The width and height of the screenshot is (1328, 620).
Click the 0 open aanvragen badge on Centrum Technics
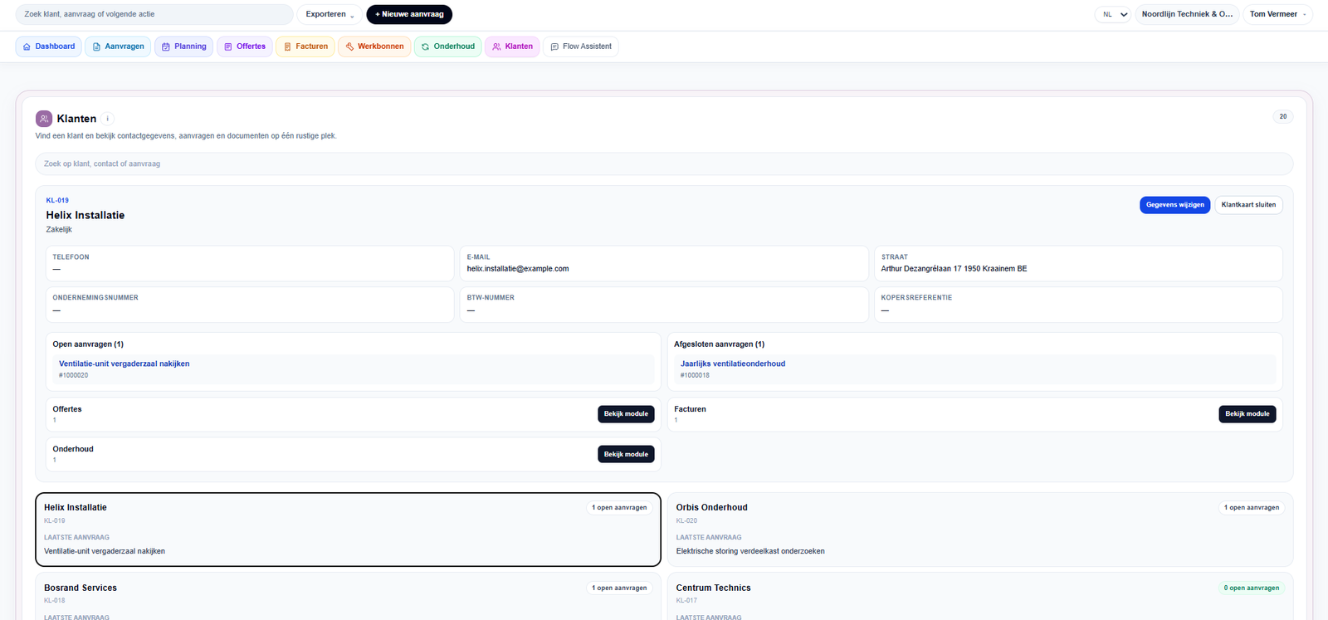(1251, 588)
